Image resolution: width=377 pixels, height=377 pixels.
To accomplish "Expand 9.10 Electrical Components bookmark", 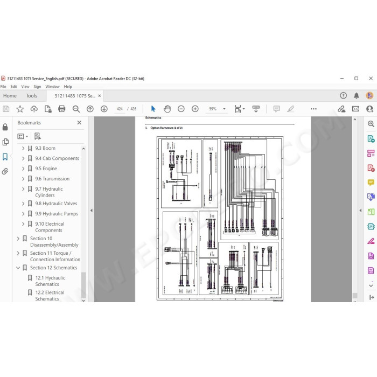I will (23, 224).
